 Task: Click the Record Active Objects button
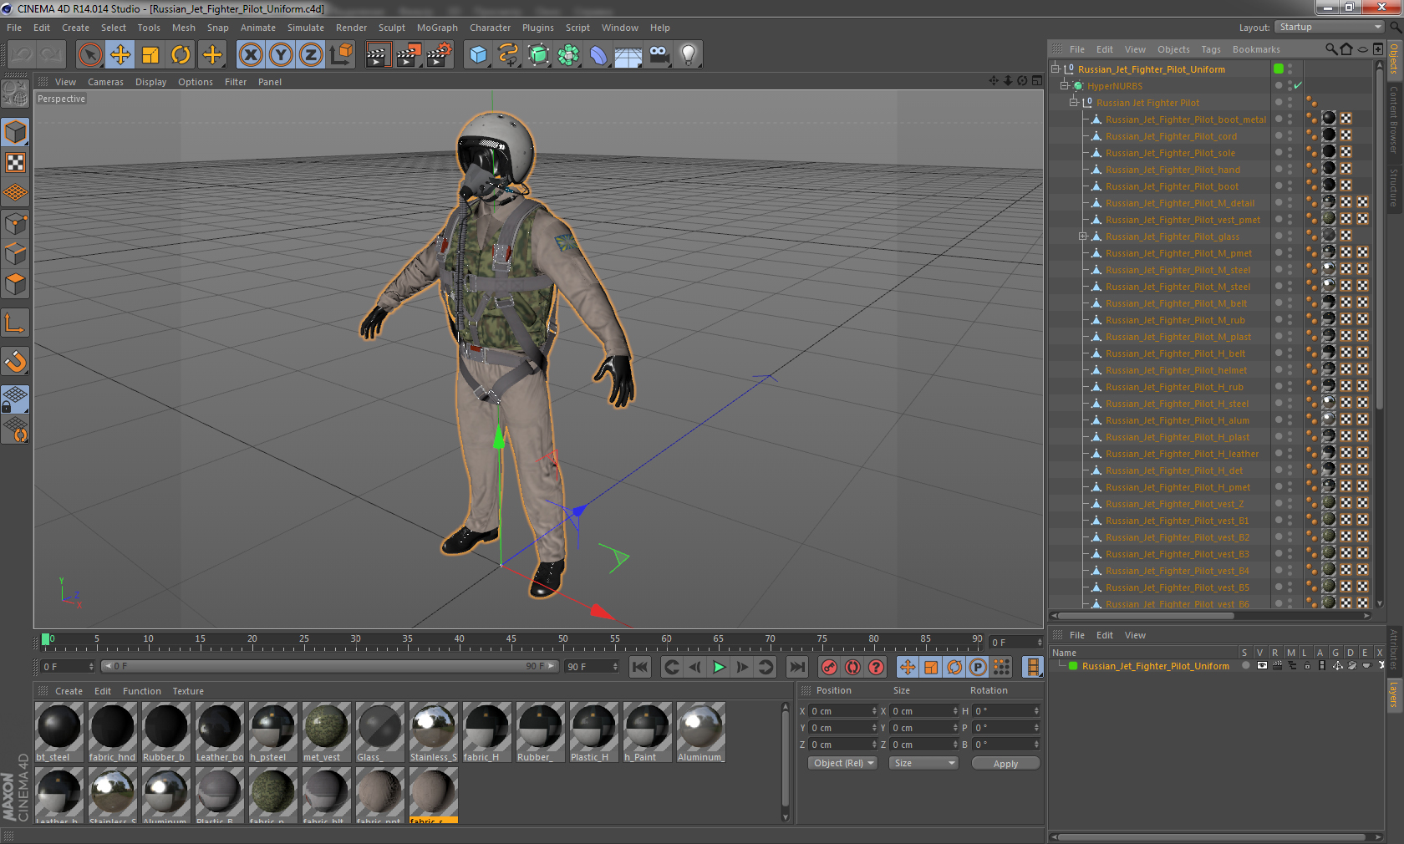829,667
